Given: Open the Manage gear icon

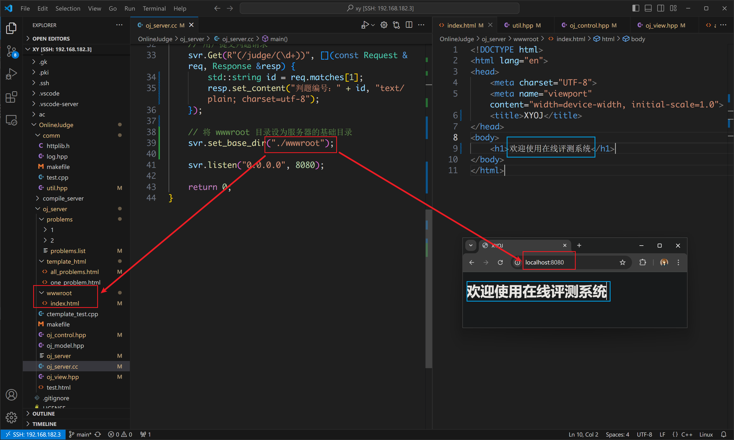Looking at the screenshot, I should pyautogui.click(x=11, y=417).
